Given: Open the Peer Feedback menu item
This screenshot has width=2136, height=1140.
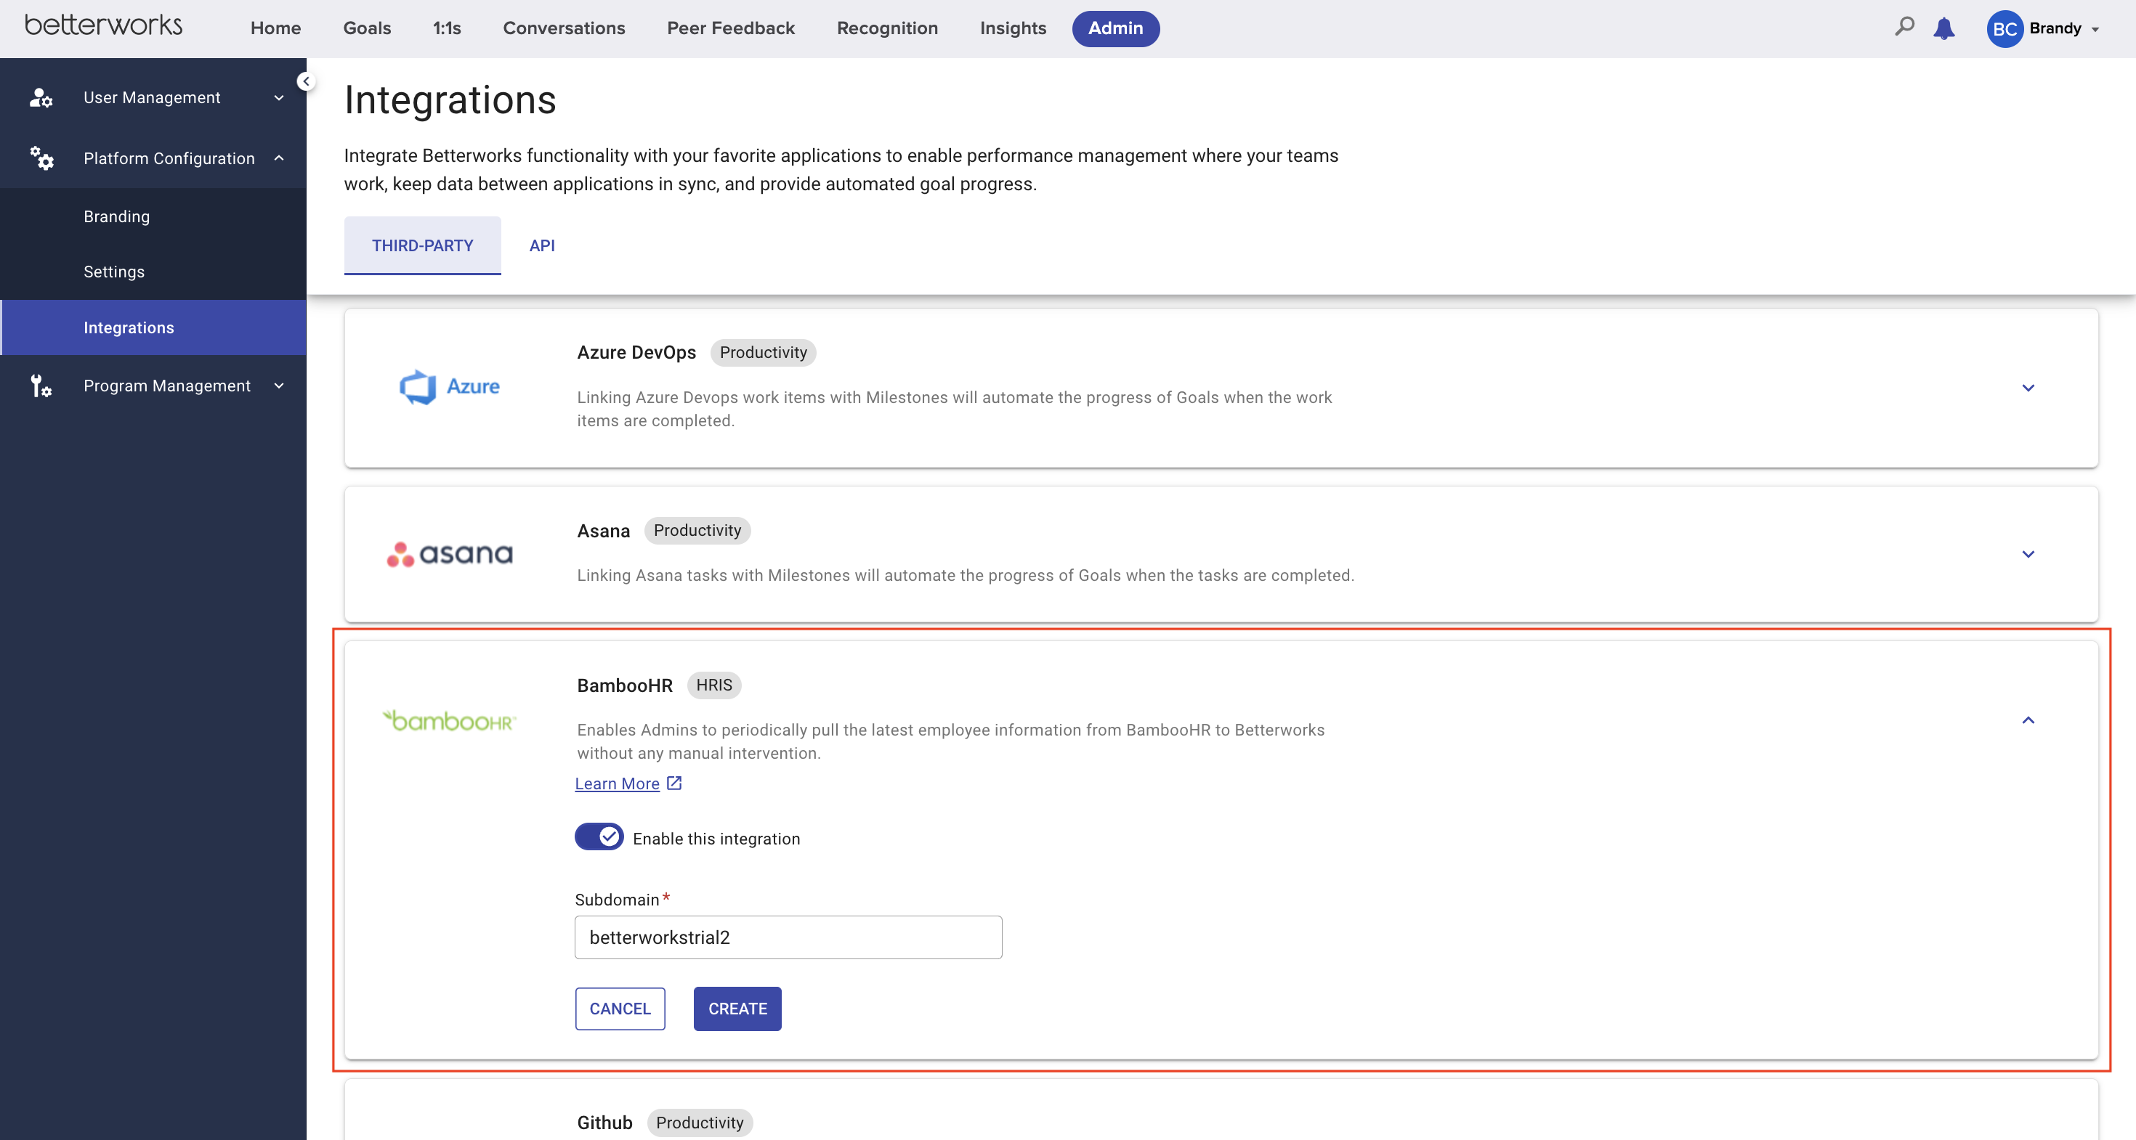Looking at the screenshot, I should click(x=729, y=28).
